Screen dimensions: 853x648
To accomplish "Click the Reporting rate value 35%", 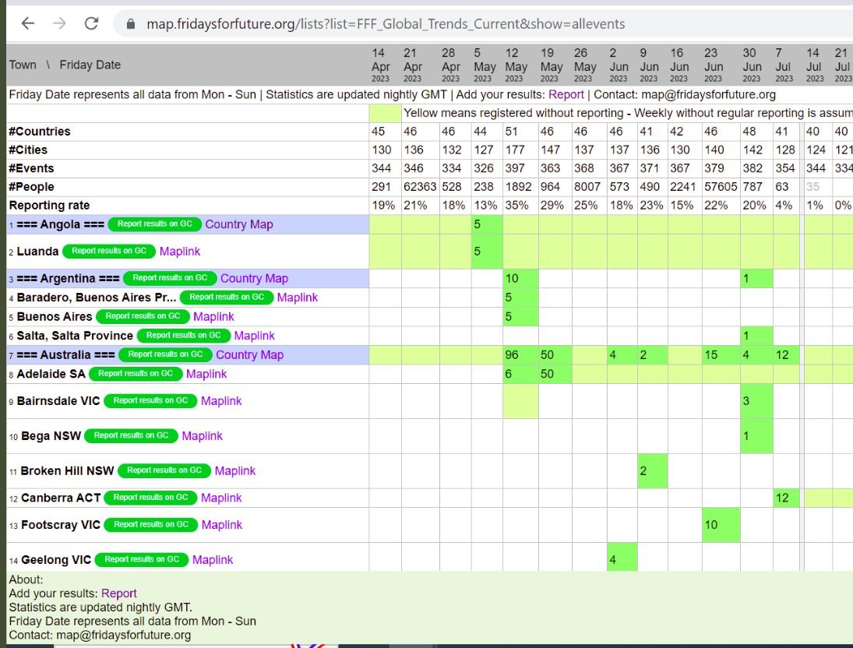I will click(x=516, y=205).
